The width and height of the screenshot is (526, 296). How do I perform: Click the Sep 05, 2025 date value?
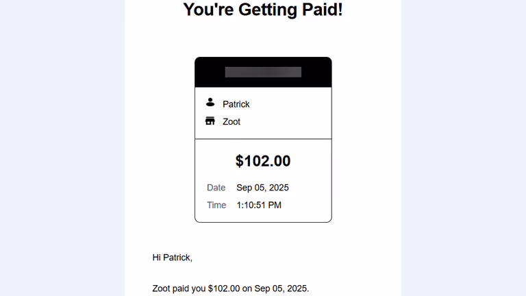263,188
